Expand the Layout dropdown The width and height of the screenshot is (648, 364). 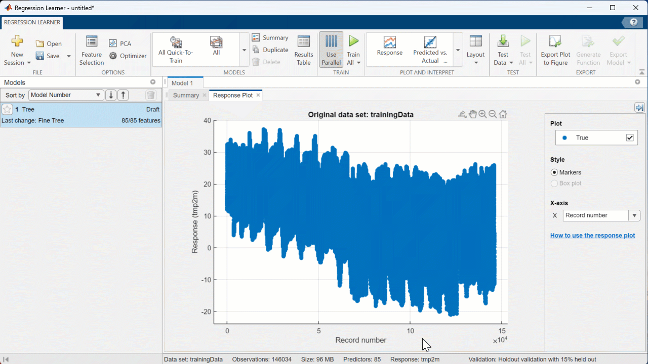pos(475,51)
